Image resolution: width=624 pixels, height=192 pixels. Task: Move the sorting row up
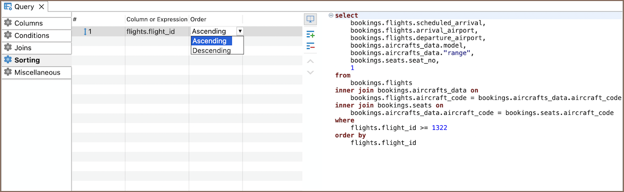click(x=310, y=61)
